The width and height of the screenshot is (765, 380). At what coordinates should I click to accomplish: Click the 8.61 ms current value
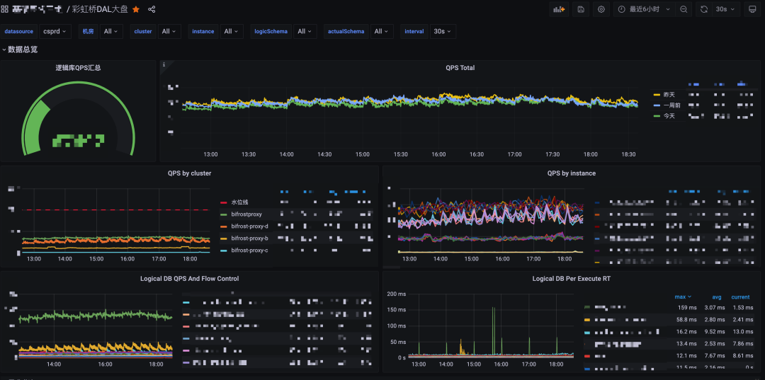pos(743,356)
